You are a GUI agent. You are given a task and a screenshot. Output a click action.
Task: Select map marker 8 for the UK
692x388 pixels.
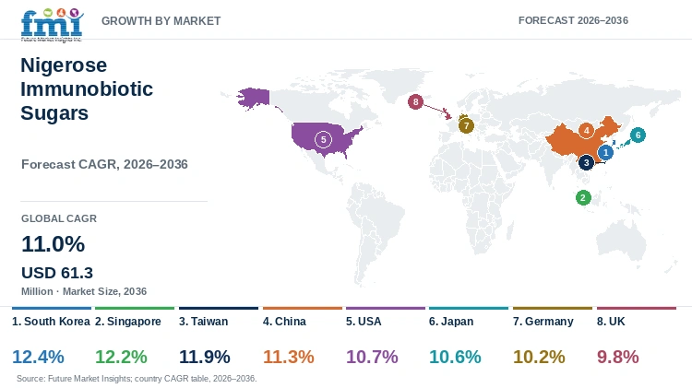click(415, 102)
